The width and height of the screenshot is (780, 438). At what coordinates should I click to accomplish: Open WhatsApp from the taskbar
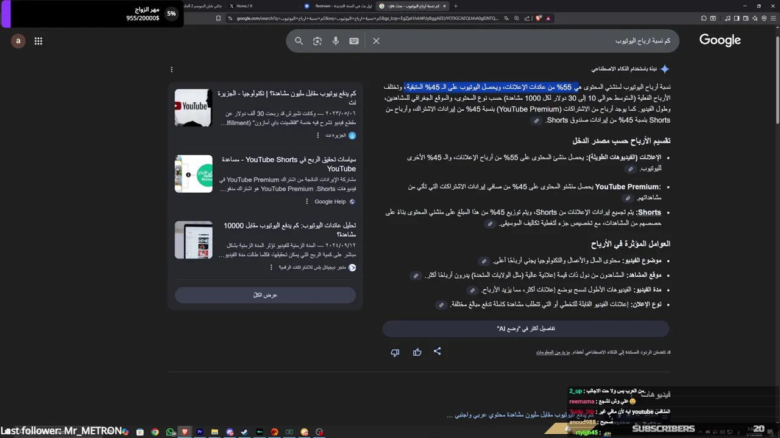[x=169, y=432]
